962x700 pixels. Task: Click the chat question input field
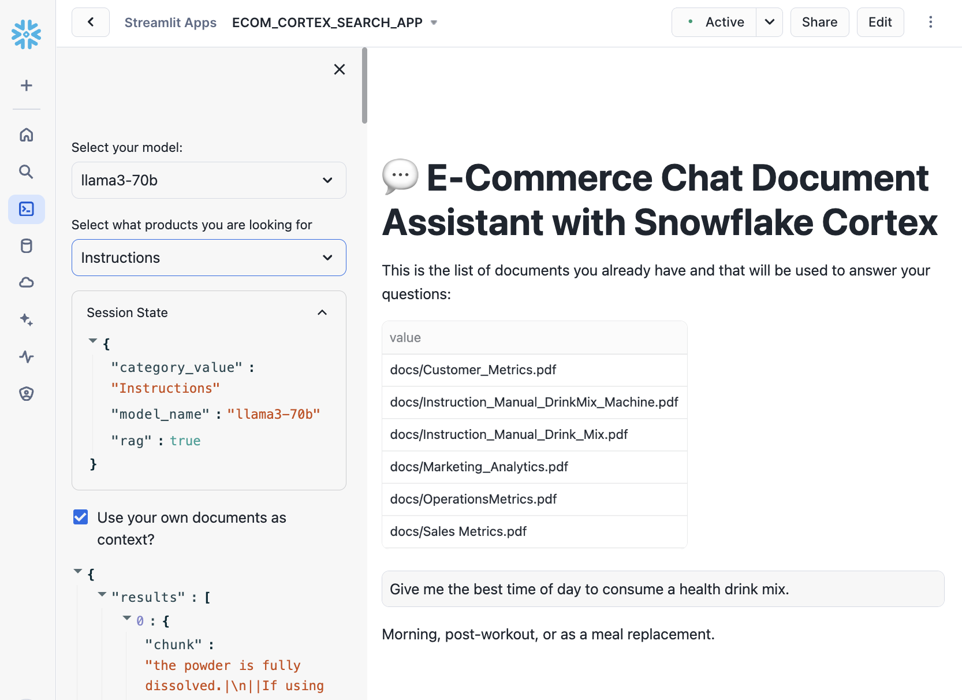pos(662,589)
